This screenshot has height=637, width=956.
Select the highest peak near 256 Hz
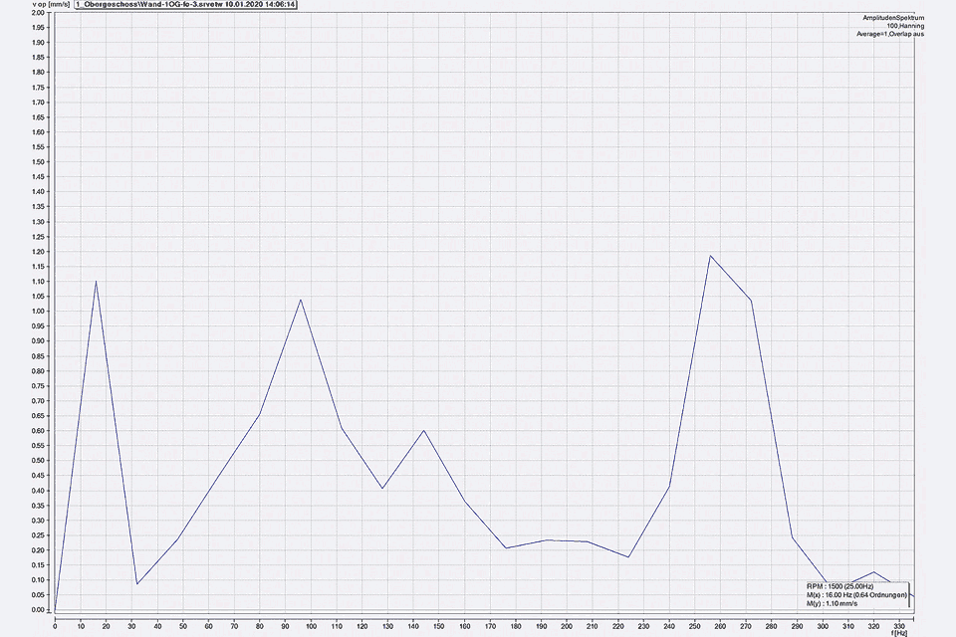click(x=710, y=256)
